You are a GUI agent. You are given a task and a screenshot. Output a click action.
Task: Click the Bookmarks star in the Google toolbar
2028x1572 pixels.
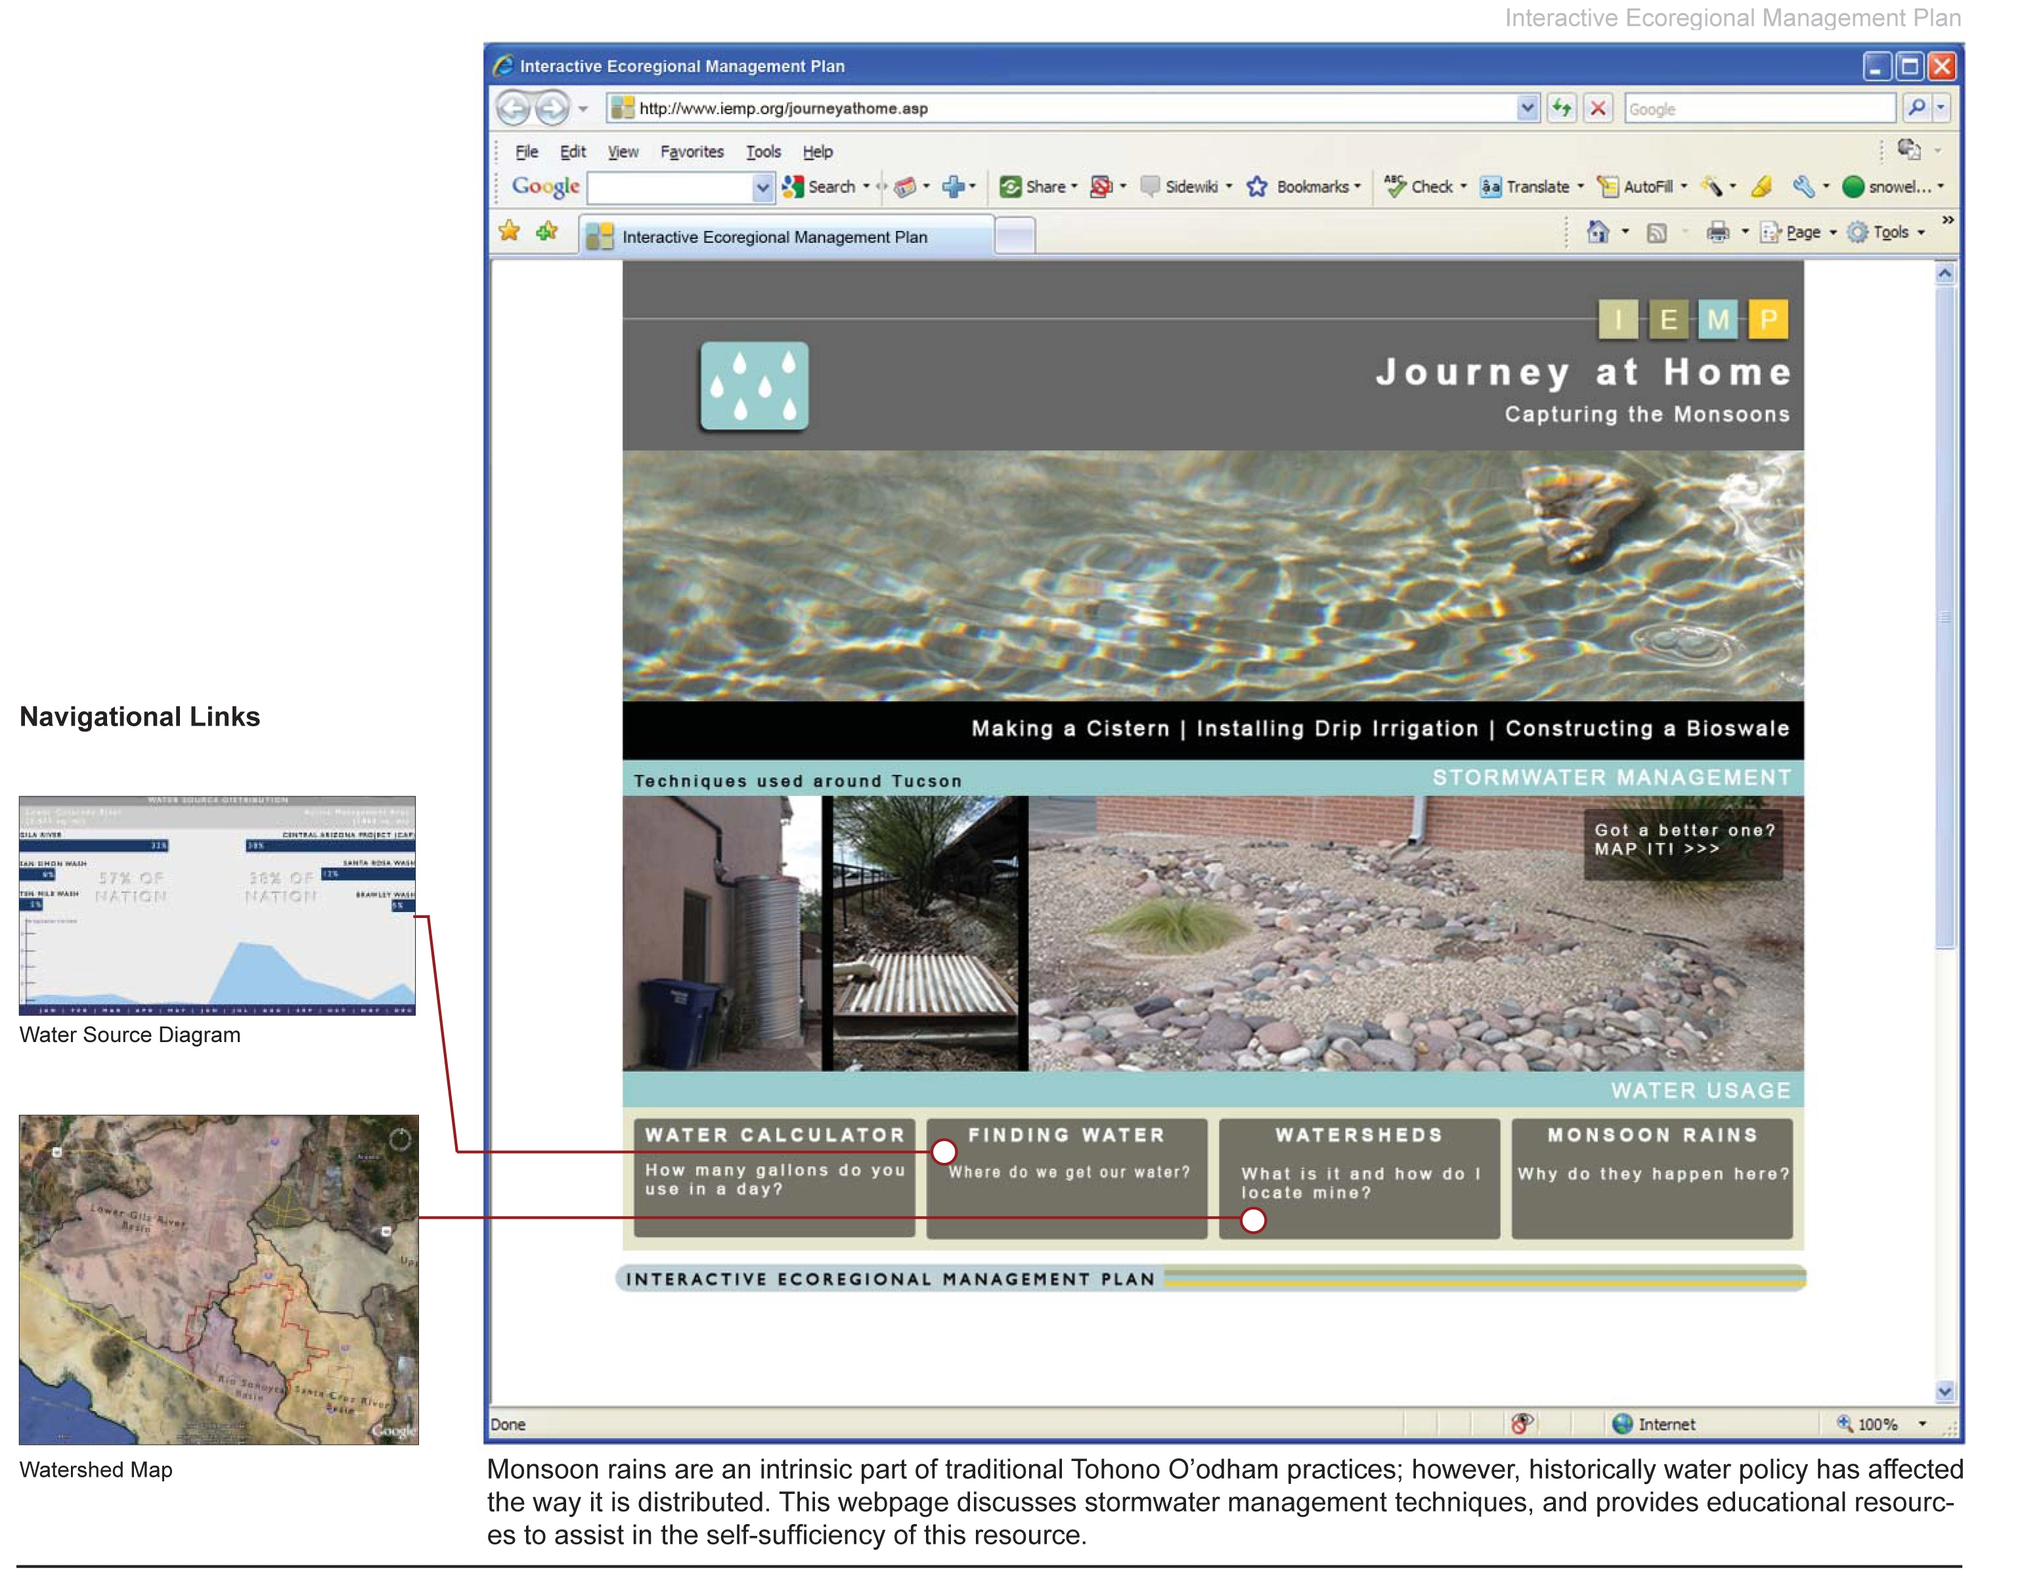pyautogui.click(x=1257, y=186)
